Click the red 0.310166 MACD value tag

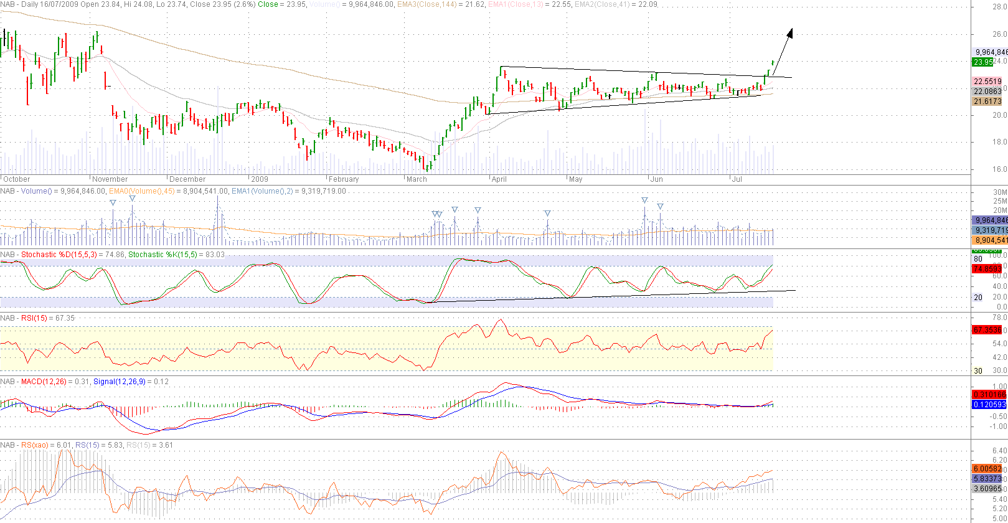pyautogui.click(x=989, y=395)
